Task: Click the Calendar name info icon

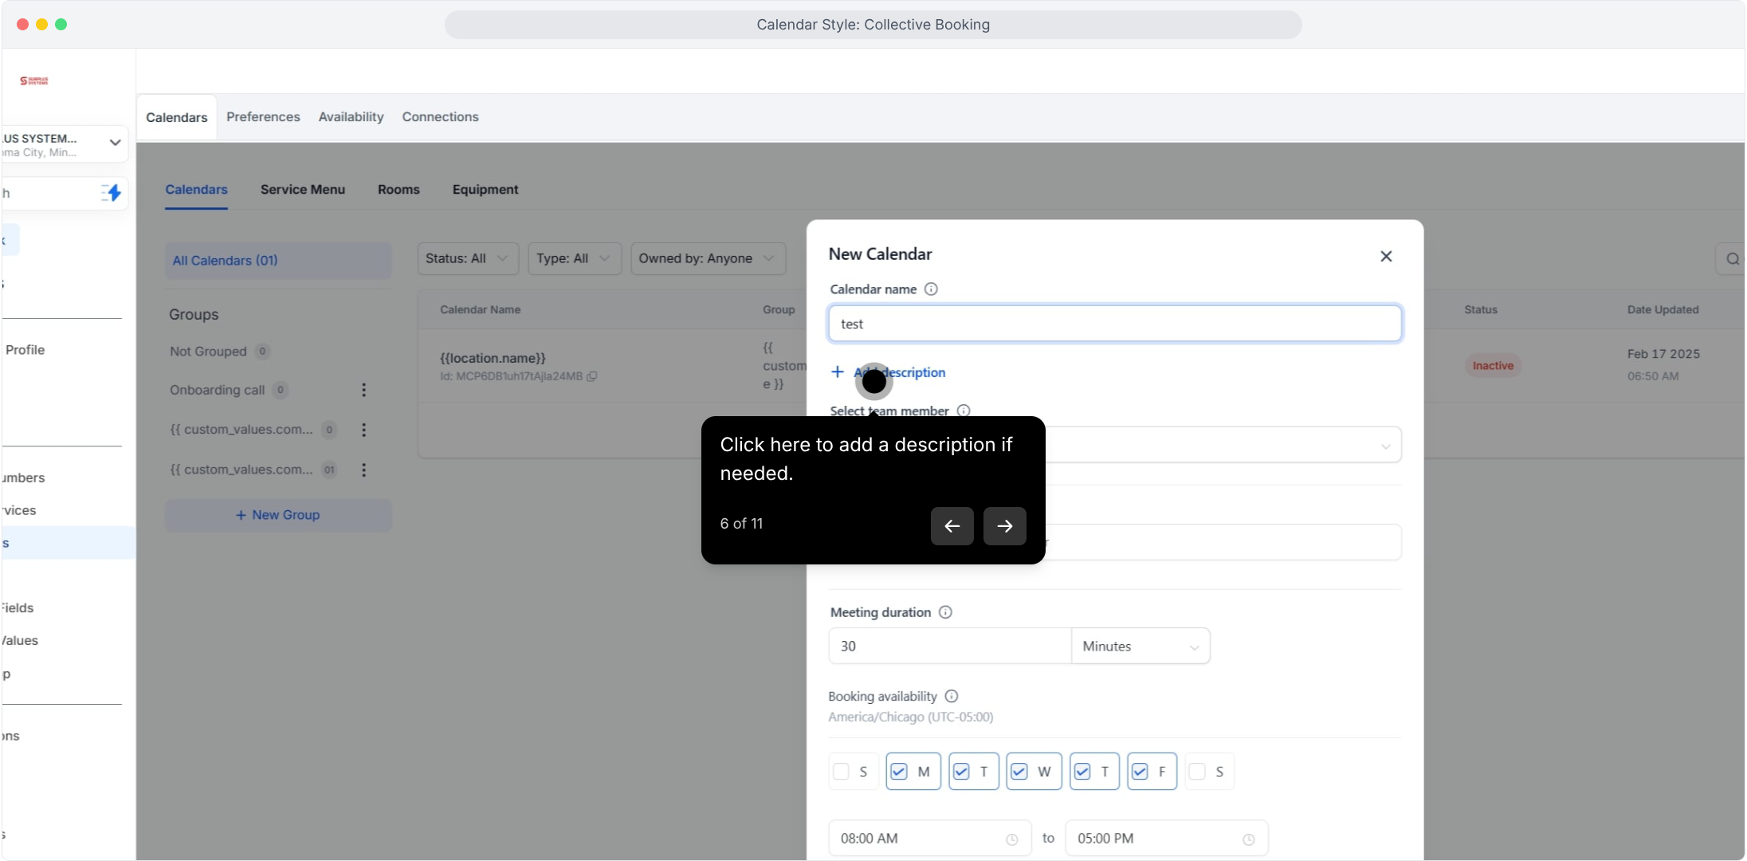Action: pyautogui.click(x=931, y=289)
